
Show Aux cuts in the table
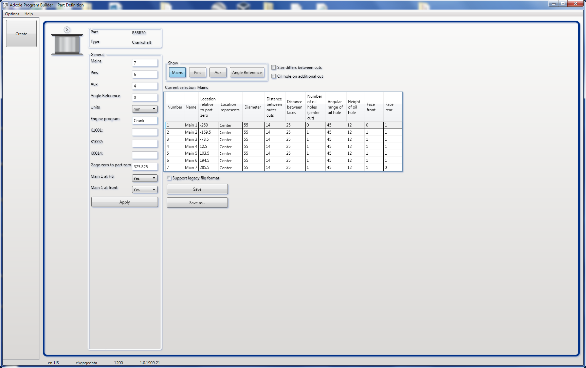point(218,72)
